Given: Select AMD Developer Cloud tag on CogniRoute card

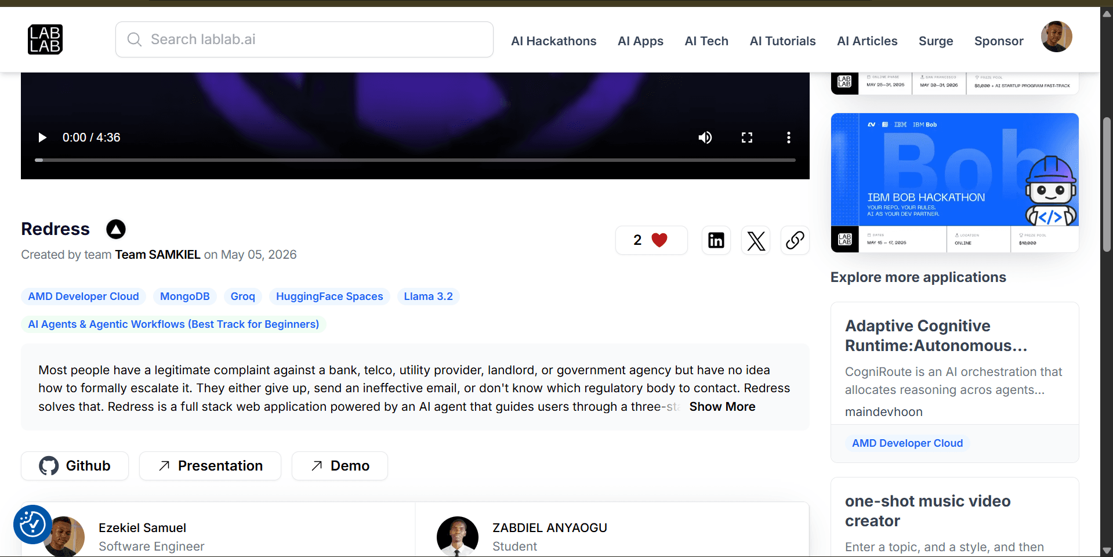Looking at the screenshot, I should 907,443.
